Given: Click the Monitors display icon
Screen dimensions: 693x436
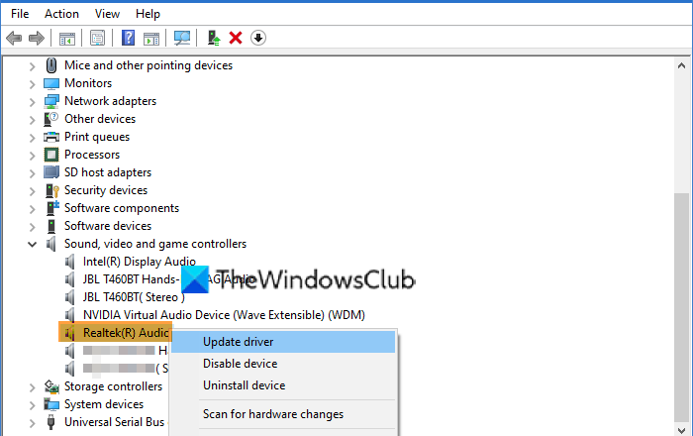Looking at the screenshot, I should pyautogui.click(x=51, y=83).
